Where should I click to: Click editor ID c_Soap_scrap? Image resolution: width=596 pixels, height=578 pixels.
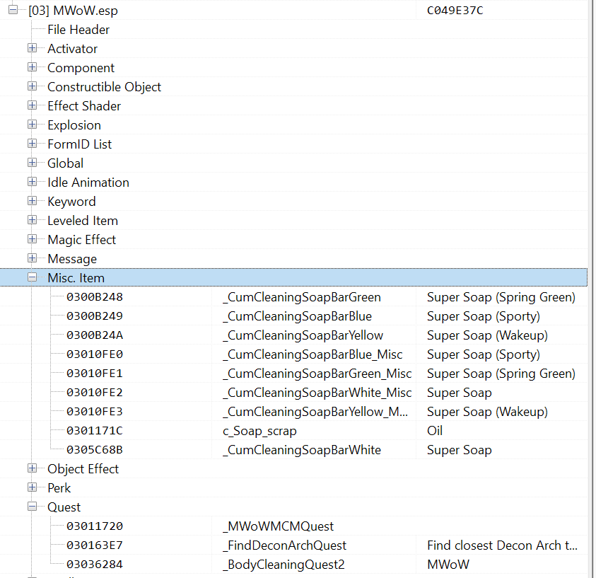[259, 431]
